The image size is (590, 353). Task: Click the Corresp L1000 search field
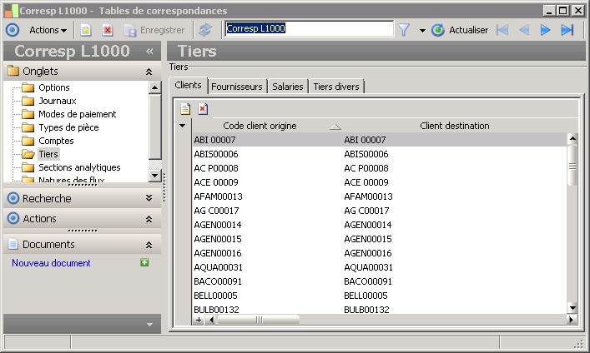coord(309,29)
